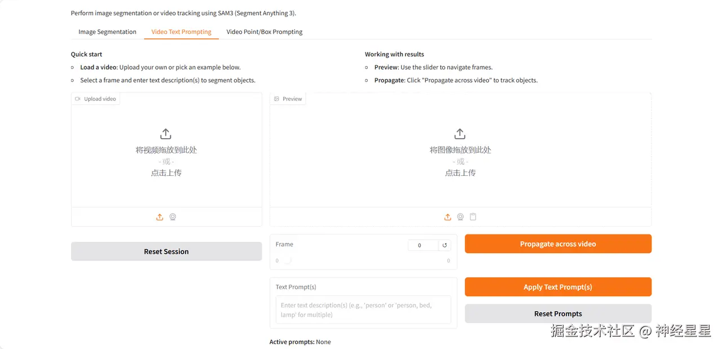Focus the Frame number input box
Screen dimensions: 722x349
423,245
